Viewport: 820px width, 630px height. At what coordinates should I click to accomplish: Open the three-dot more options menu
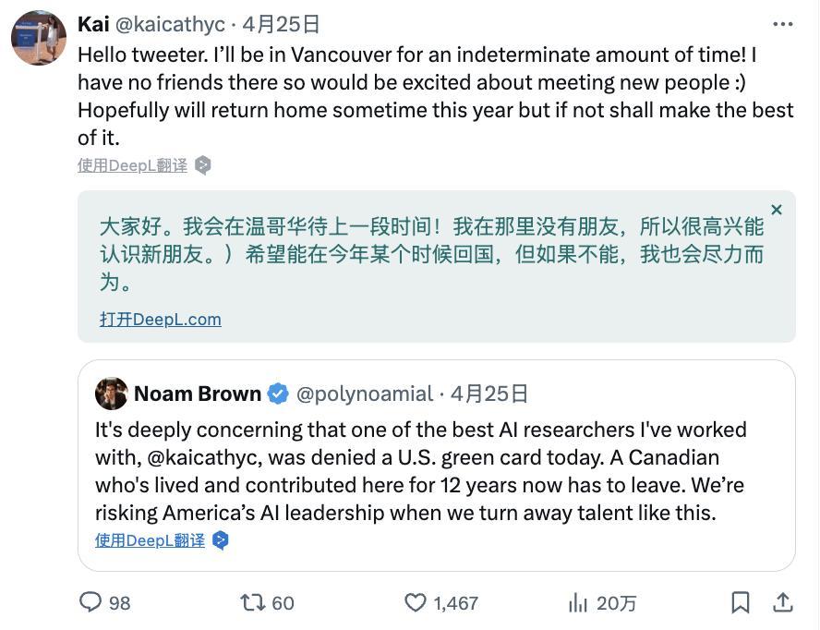782,24
